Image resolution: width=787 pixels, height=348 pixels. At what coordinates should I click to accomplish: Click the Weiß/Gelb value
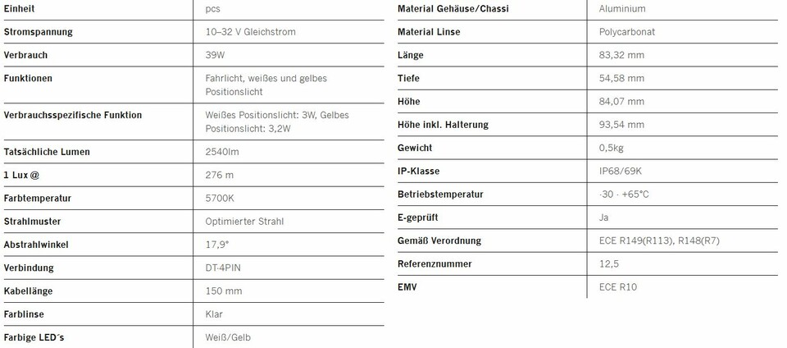(228, 337)
